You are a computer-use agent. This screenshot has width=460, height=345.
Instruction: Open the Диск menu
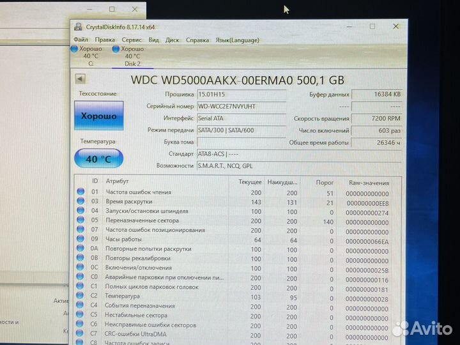coord(172,40)
